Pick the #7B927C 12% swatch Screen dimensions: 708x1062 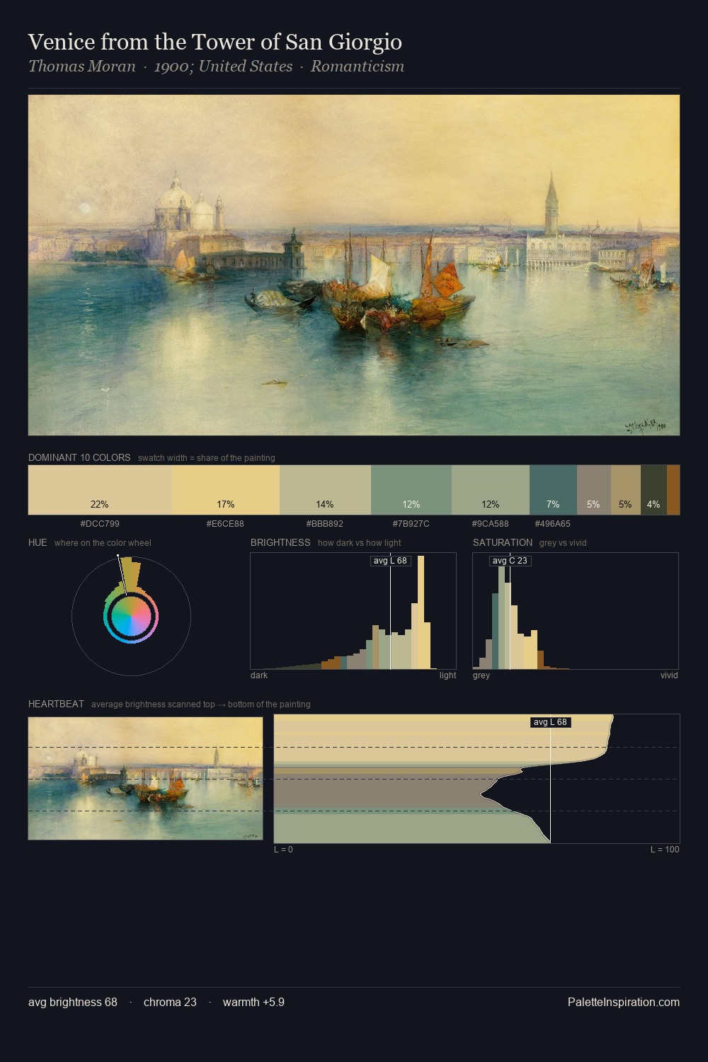pos(411,489)
